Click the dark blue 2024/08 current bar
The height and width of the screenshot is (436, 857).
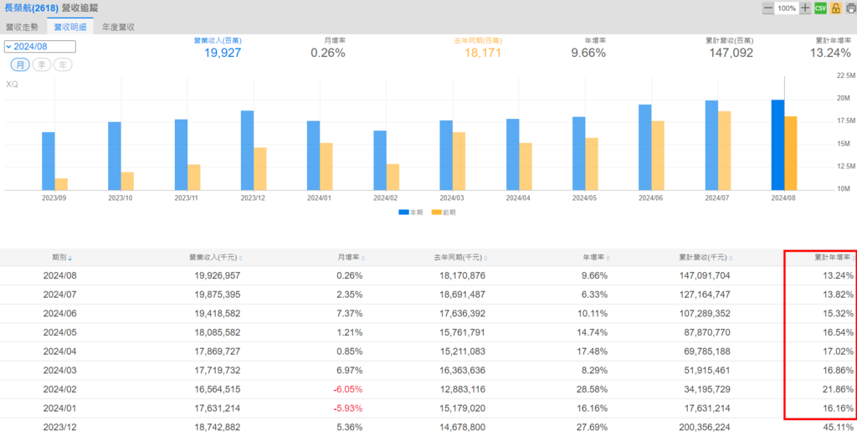pyautogui.click(x=777, y=145)
